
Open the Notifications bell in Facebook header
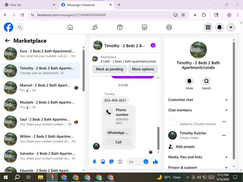(220, 27)
